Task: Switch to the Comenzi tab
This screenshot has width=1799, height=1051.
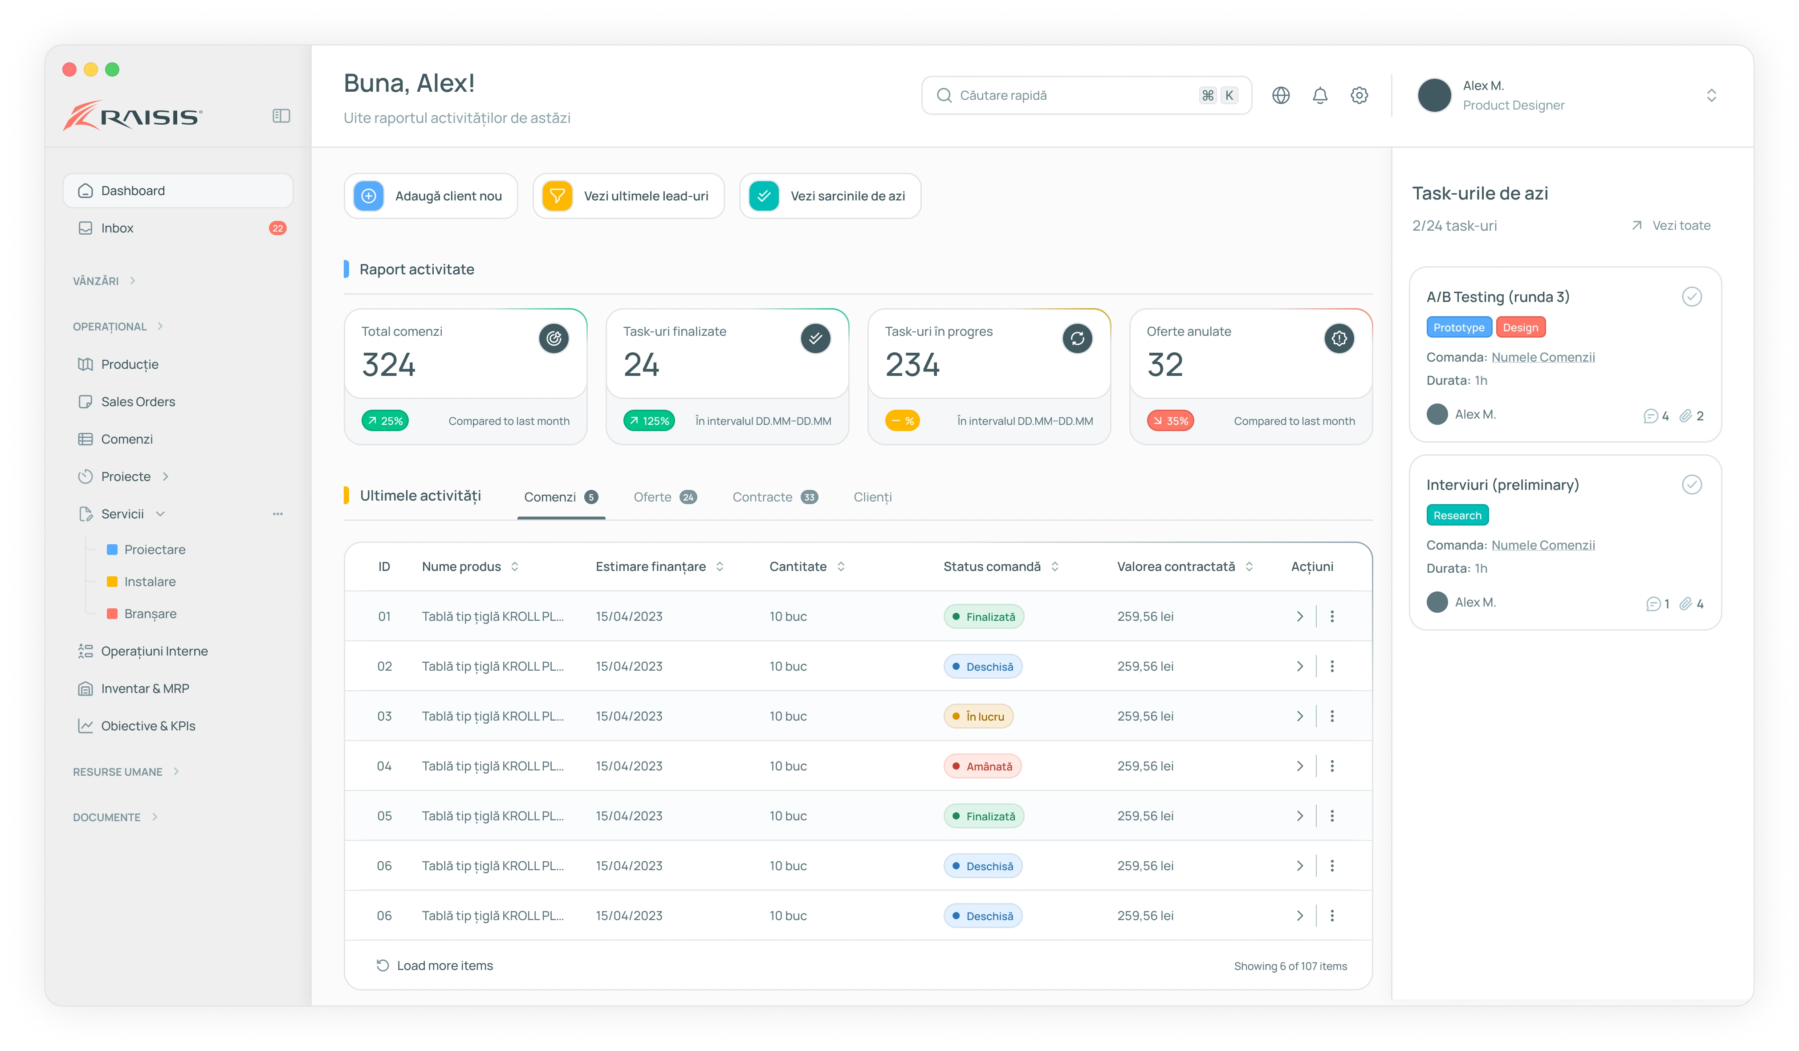Action: coord(561,497)
